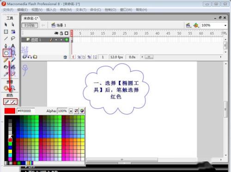
Task: Toggle Onion Skin button
Action: [79, 57]
